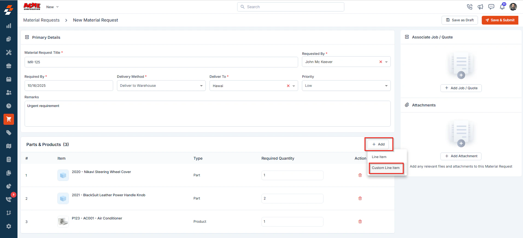Open the Delivery Method dropdown
The image size is (523, 238).
[x=161, y=86]
